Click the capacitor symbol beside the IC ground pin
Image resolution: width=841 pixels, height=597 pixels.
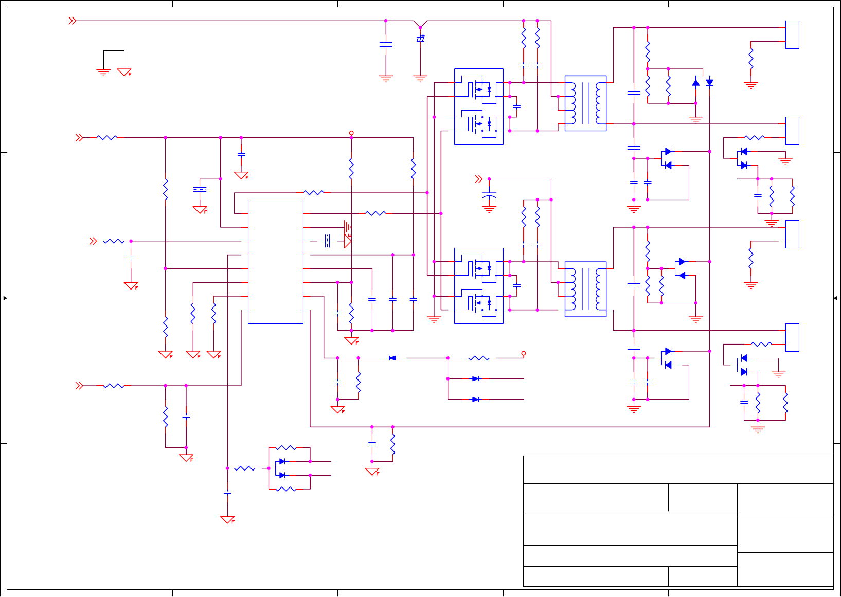[x=327, y=241]
